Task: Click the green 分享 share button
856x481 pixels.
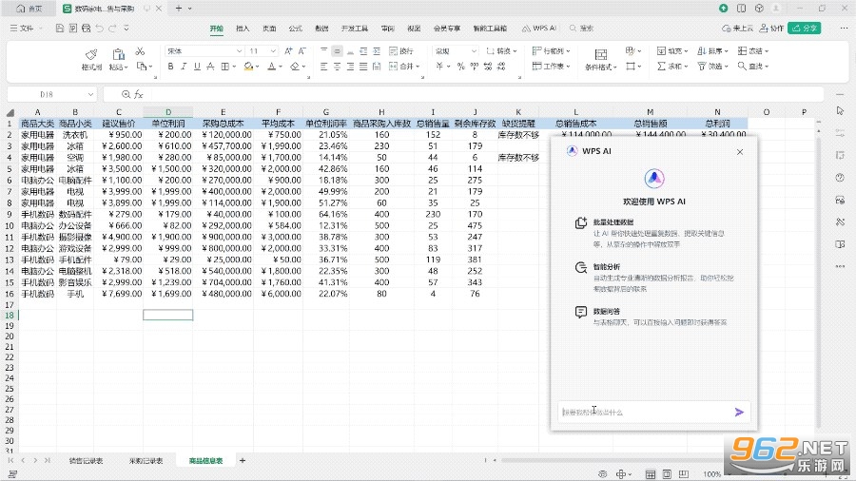Action: (x=804, y=28)
